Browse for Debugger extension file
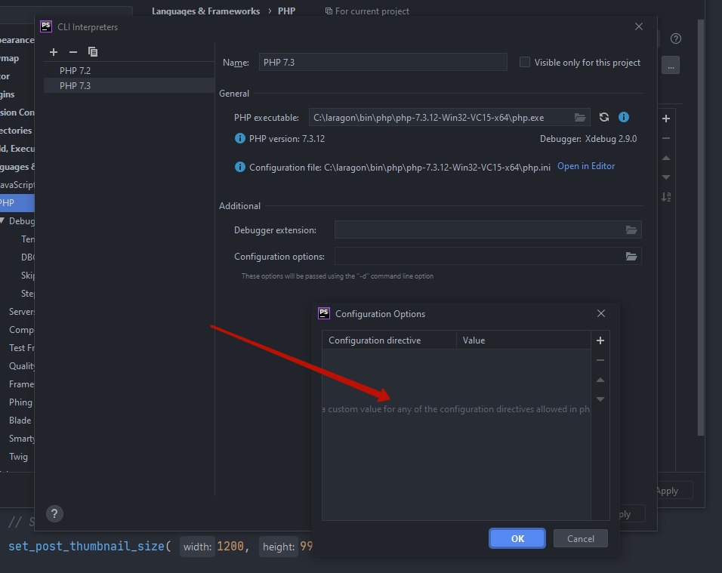The height and width of the screenshot is (573, 722). click(x=631, y=230)
